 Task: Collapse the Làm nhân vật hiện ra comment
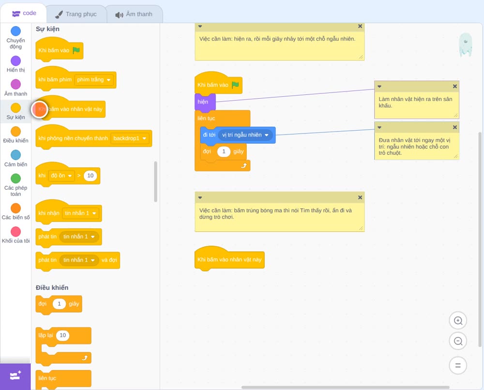click(x=379, y=87)
